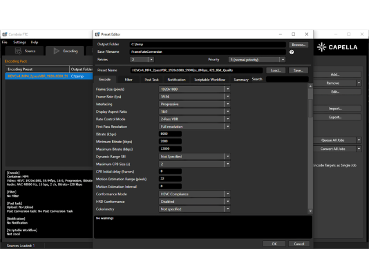Switch to the Scriptable Workflow tab
369x279 pixels.
(209, 80)
